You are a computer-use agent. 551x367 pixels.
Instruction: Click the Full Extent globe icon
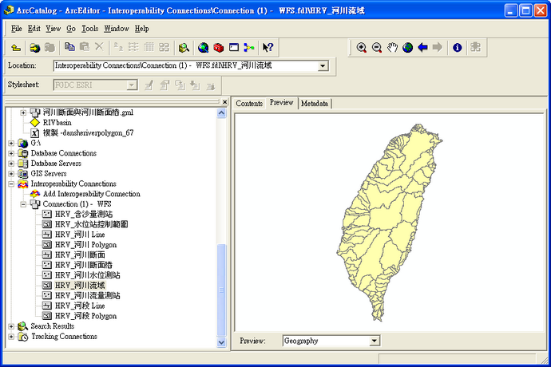pos(407,48)
